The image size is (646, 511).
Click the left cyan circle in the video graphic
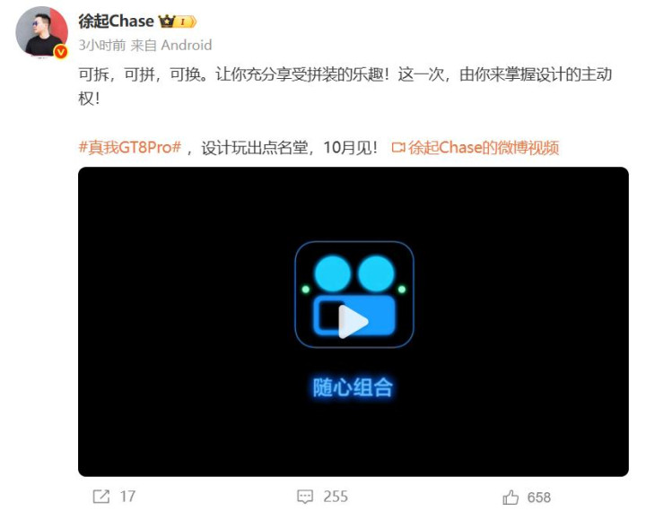333,273
